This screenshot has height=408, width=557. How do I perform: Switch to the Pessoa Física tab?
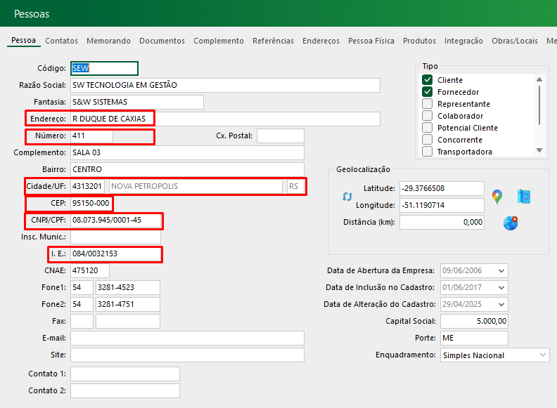point(371,41)
